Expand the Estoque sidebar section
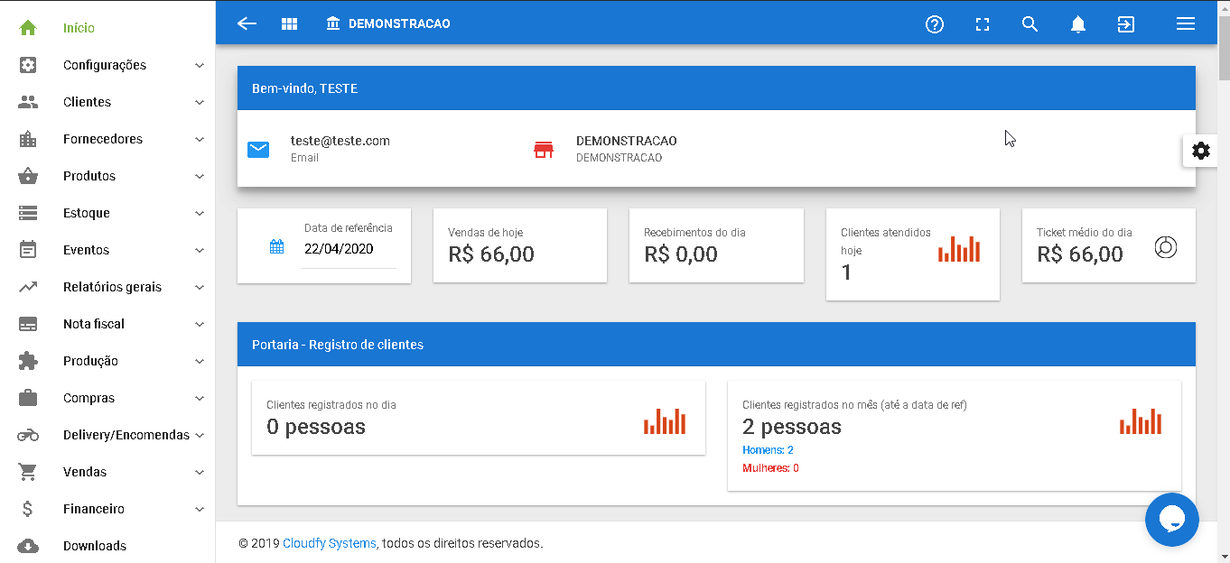Screen dimensions: 1230x563 (108, 213)
